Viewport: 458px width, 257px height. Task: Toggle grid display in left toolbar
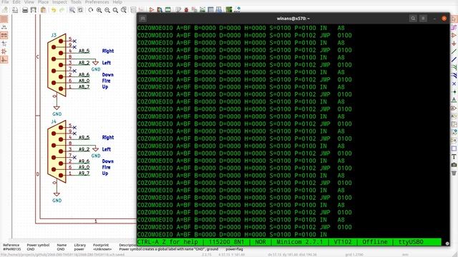[x=4, y=19]
